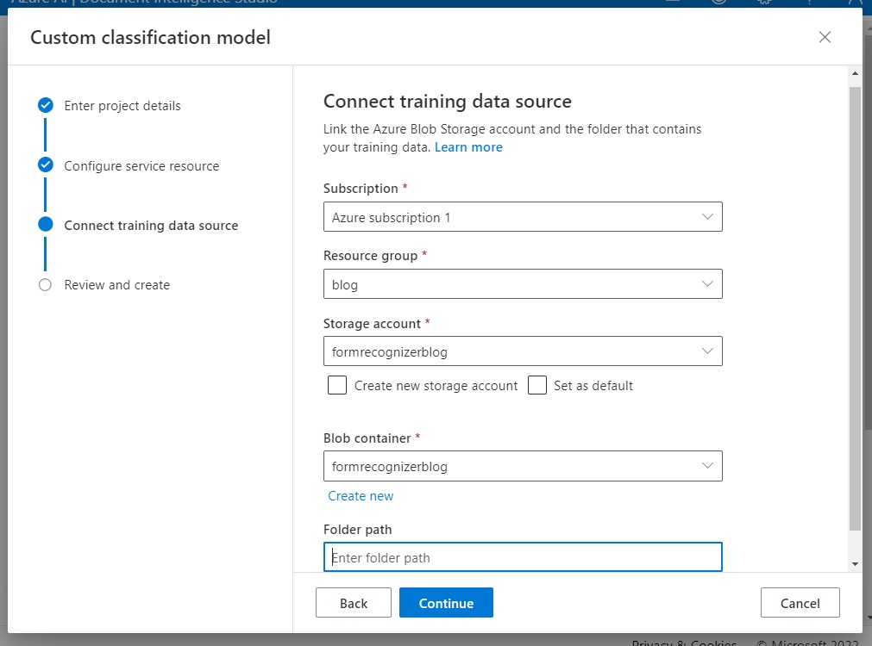The height and width of the screenshot is (646, 872).
Task: Open the Subscription dropdown
Action: tap(522, 217)
